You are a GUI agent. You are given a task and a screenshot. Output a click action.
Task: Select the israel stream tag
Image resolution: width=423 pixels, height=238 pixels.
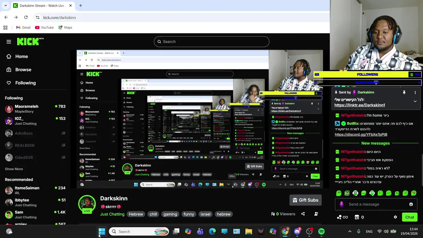tap(205, 214)
